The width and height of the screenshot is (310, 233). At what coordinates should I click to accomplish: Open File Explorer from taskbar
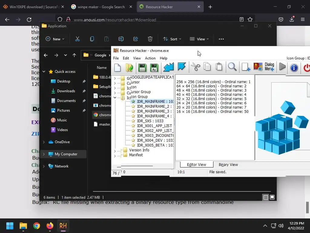pos(23,226)
